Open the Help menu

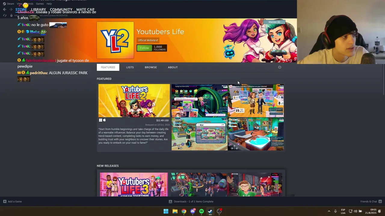click(x=49, y=4)
